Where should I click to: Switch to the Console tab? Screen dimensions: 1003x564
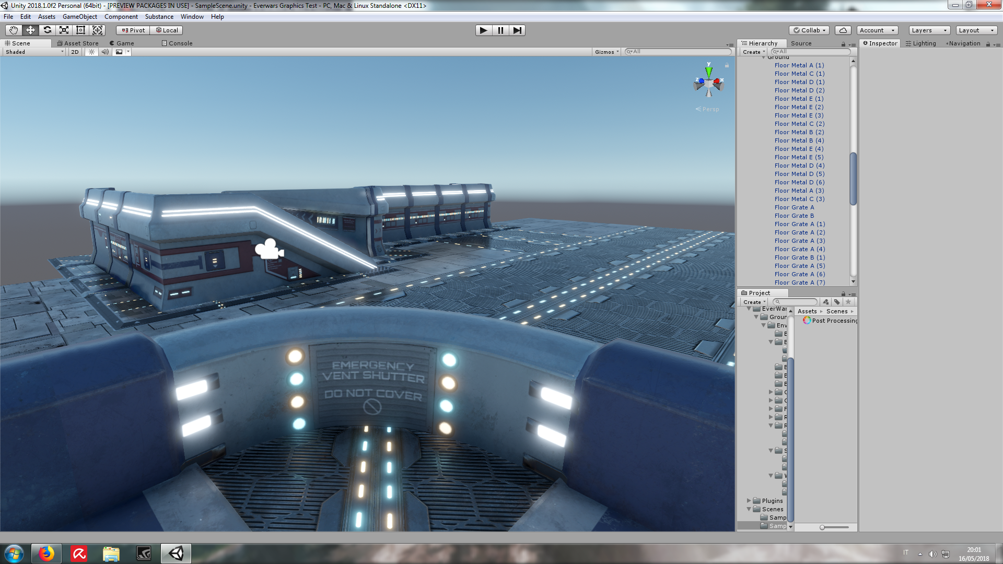pyautogui.click(x=177, y=43)
